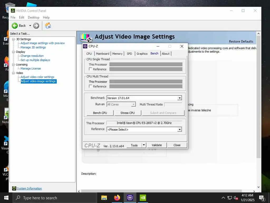The width and height of the screenshot is (270, 203).
Task: Open the File menu
Action: (x=13, y=17)
